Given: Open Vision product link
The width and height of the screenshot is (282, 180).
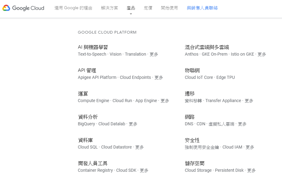Looking at the screenshot, I should 116,54.
